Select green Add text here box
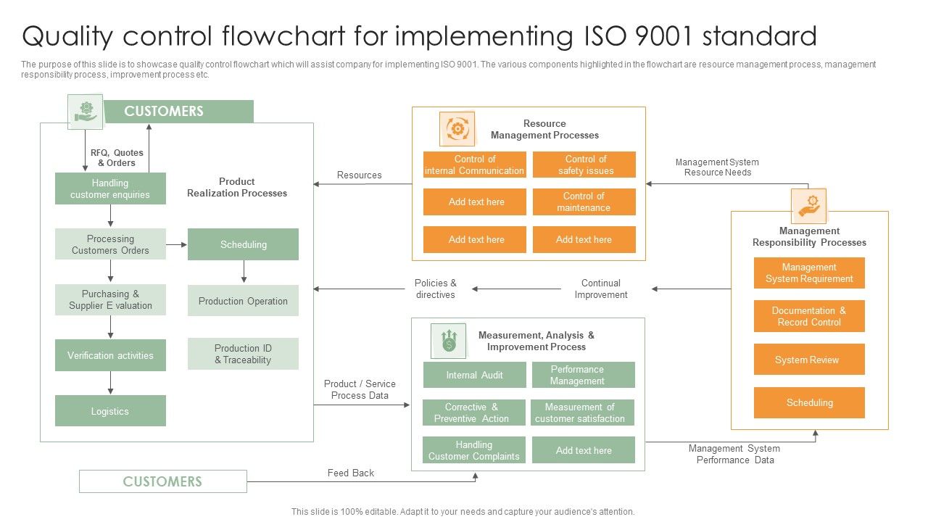The width and height of the screenshot is (928, 522). coord(584,450)
